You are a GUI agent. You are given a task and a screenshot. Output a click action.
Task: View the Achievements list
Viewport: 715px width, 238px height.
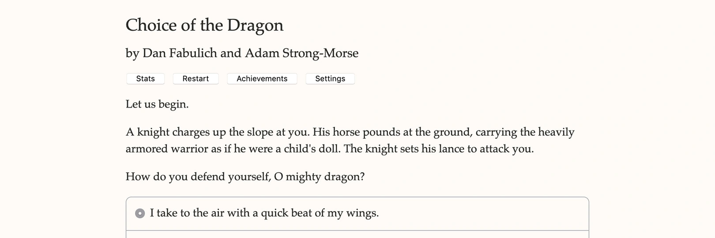(262, 78)
